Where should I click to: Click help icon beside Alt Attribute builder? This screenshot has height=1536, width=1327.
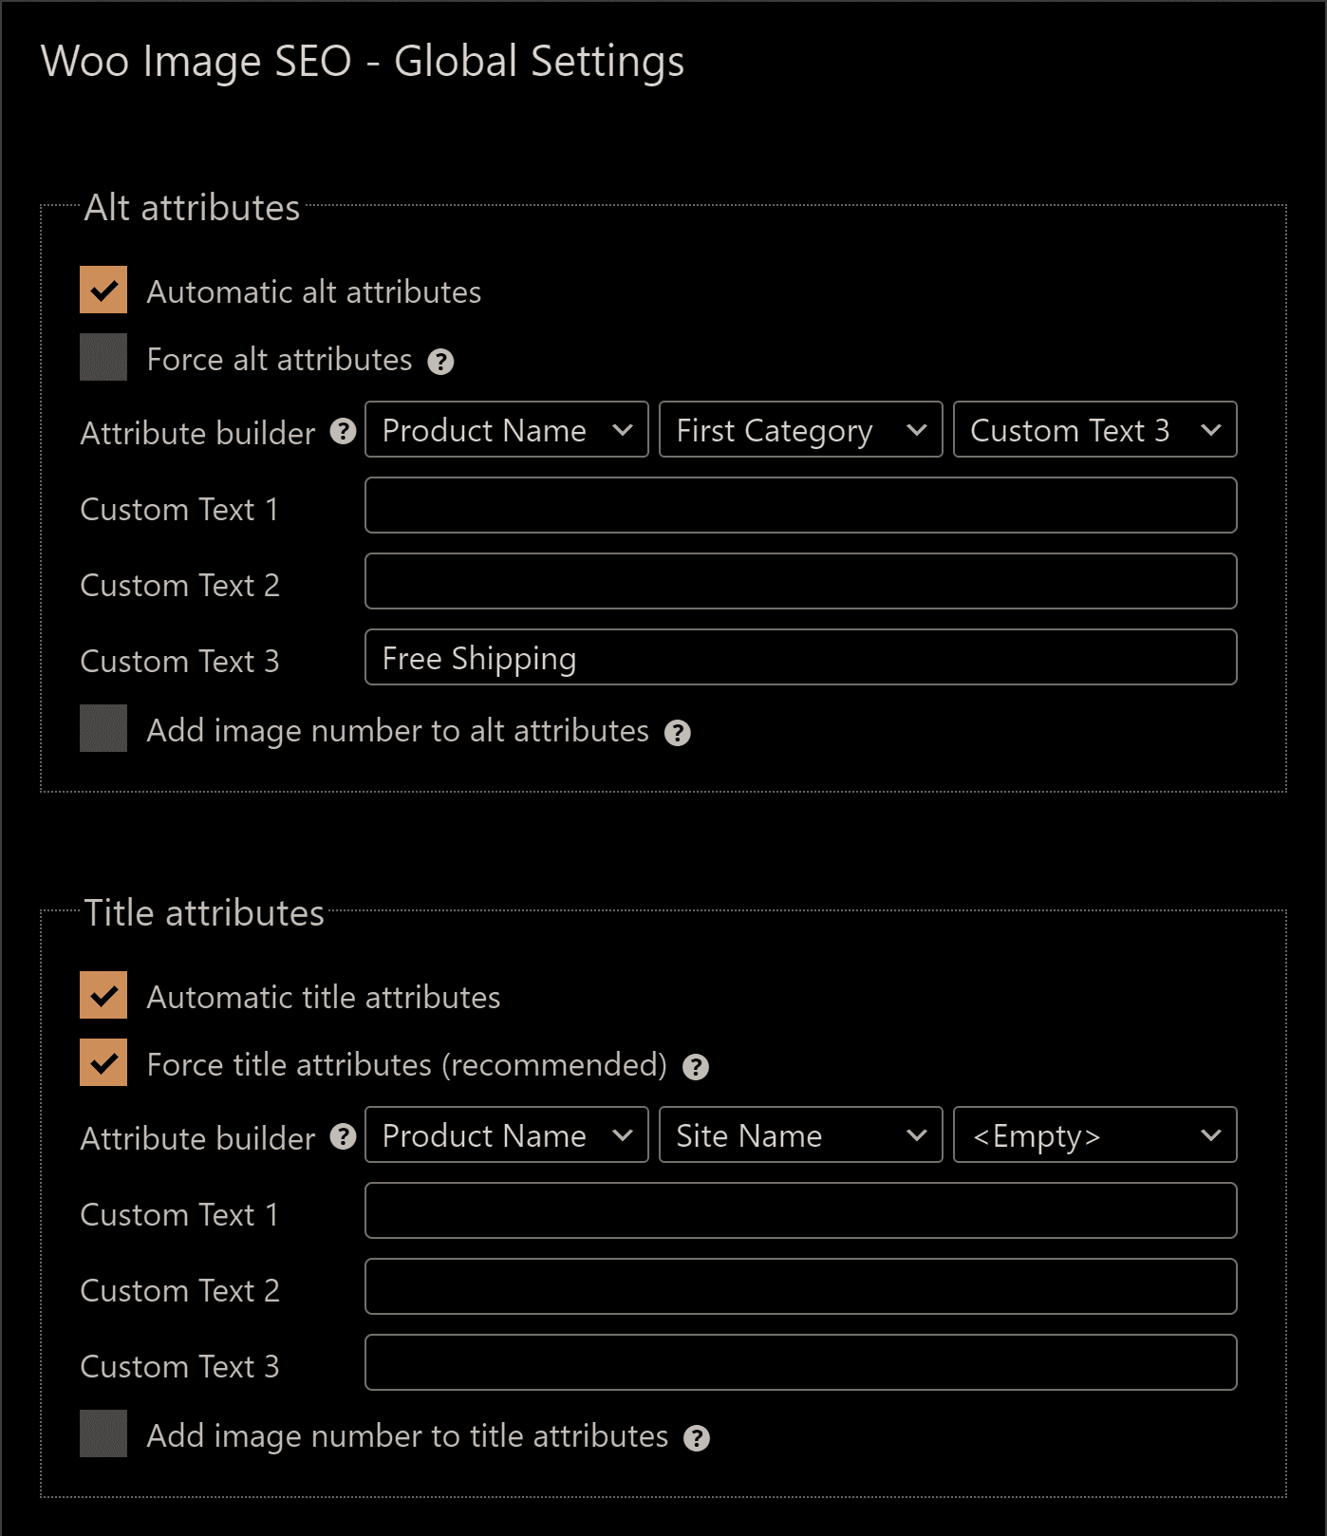tap(343, 432)
